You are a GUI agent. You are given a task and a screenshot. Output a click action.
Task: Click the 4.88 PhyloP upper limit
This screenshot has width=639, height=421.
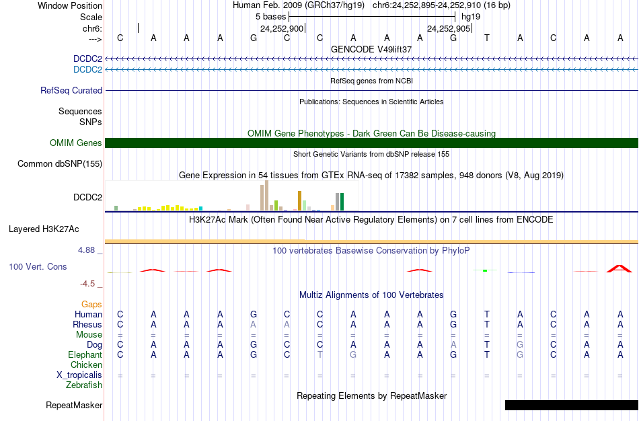[86, 250]
